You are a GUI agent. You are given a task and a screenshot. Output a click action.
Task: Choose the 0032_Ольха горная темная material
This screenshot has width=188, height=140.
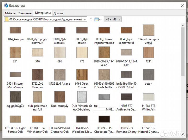[x=104, y=30]
